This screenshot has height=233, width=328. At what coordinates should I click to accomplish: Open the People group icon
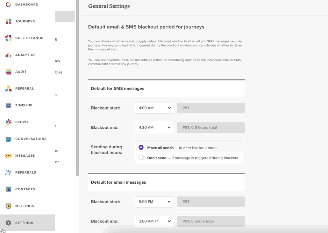click(x=8, y=122)
